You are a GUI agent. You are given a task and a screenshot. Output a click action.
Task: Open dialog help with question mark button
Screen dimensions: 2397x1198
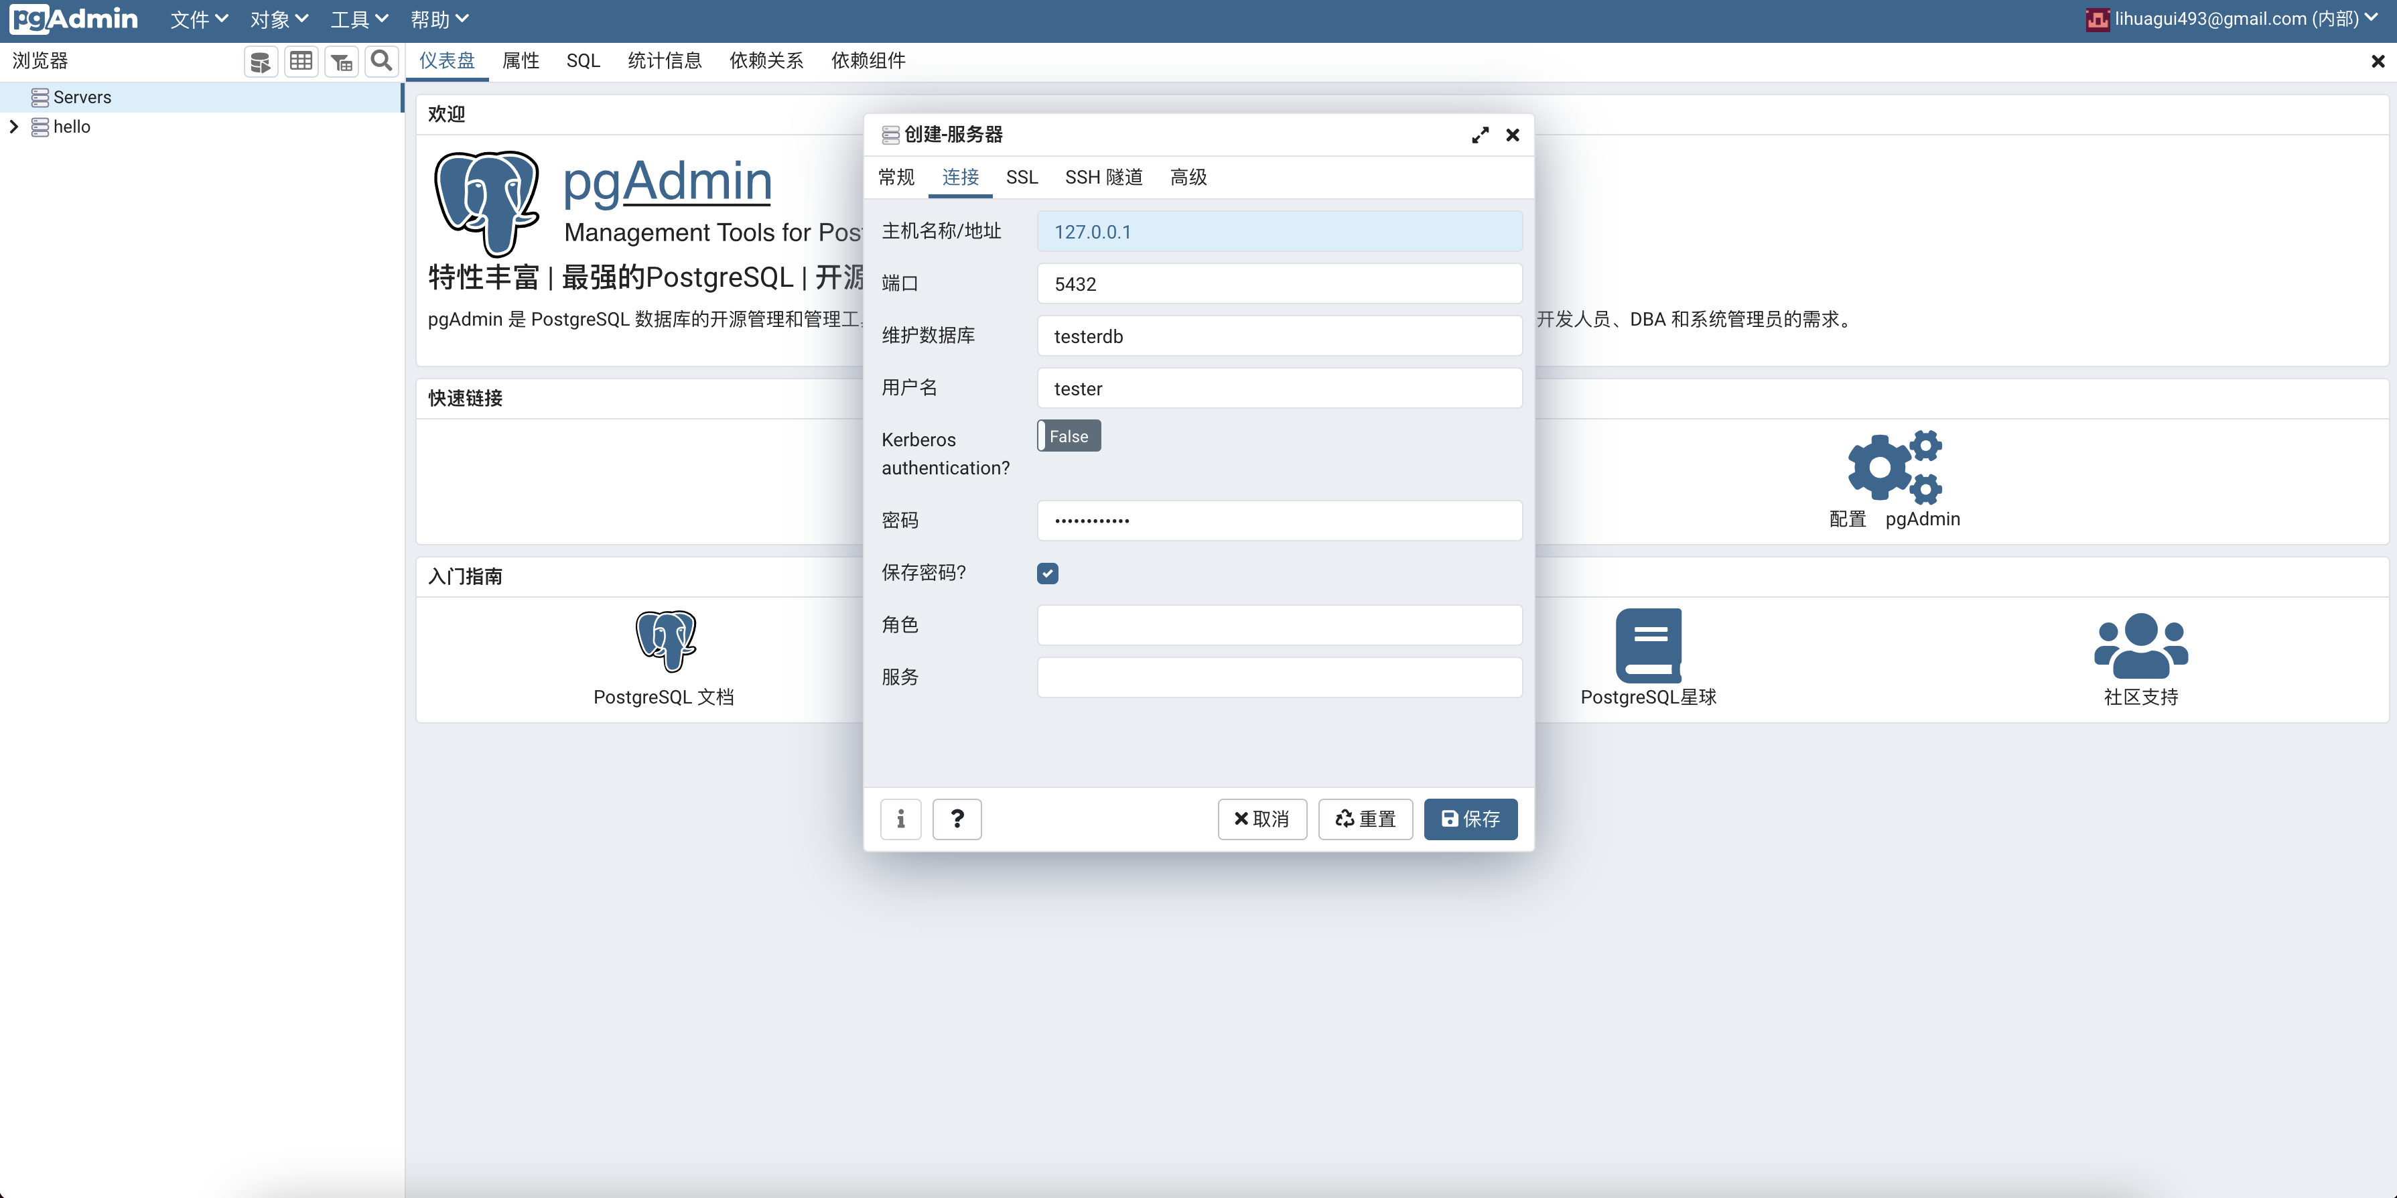click(x=957, y=819)
